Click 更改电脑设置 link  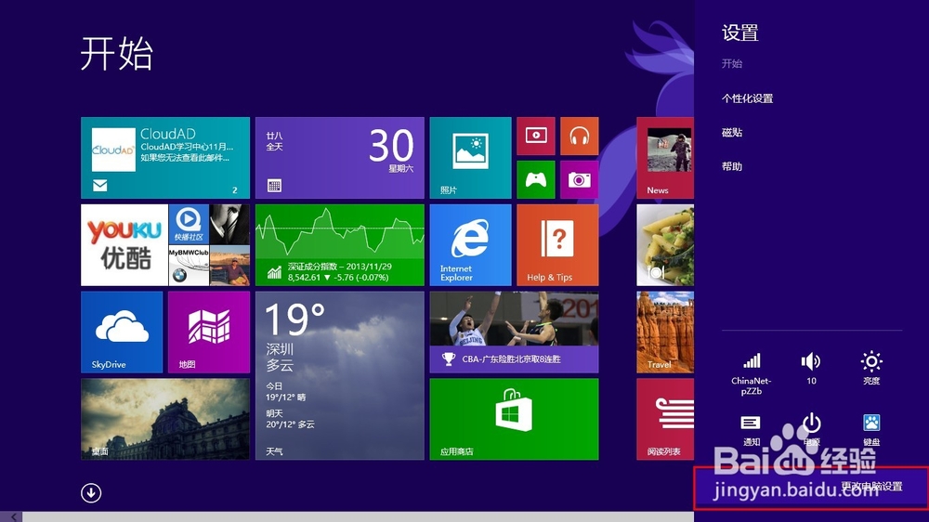pyautogui.click(x=871, y=487)
